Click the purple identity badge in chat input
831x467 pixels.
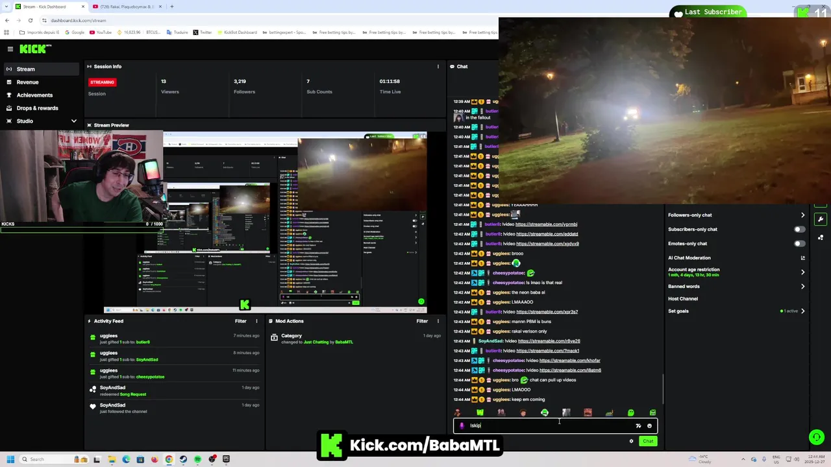click(462, 426)
